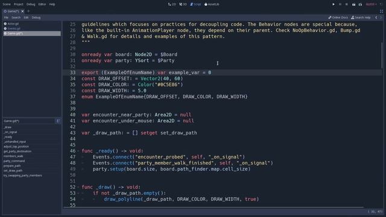This screenshot has width=386, height=217.
Task: Select Game.gd(*) in script list
Action: tap(32, 34)
